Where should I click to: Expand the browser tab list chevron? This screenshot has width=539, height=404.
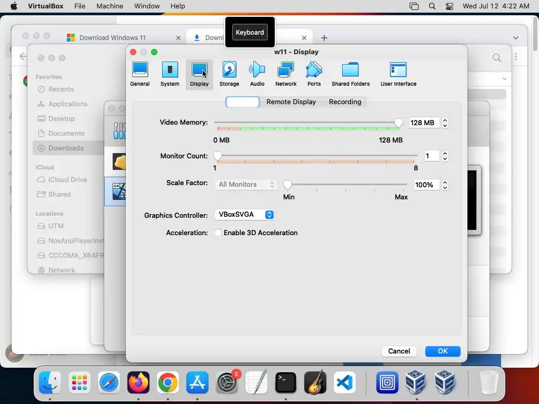coord(516,38)
